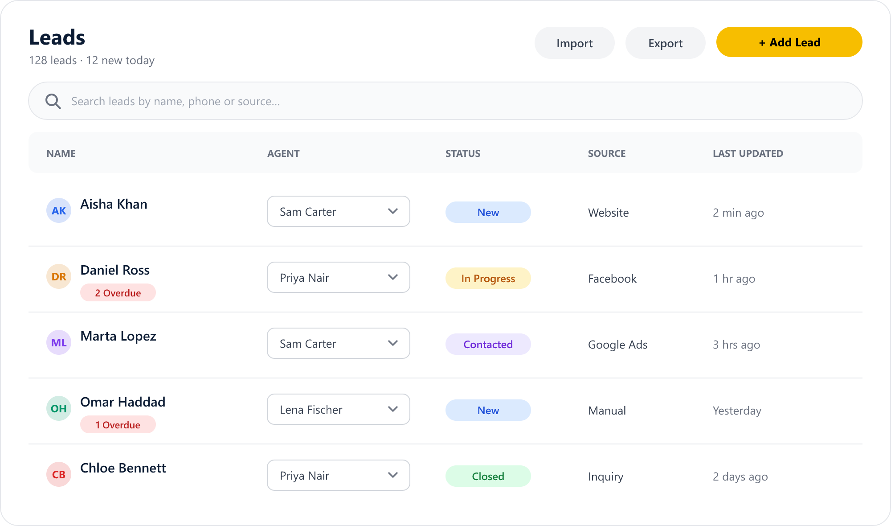Click Daniel Ross's DR avatar
This screenshot has width=891, height=526.
[59, 276]
